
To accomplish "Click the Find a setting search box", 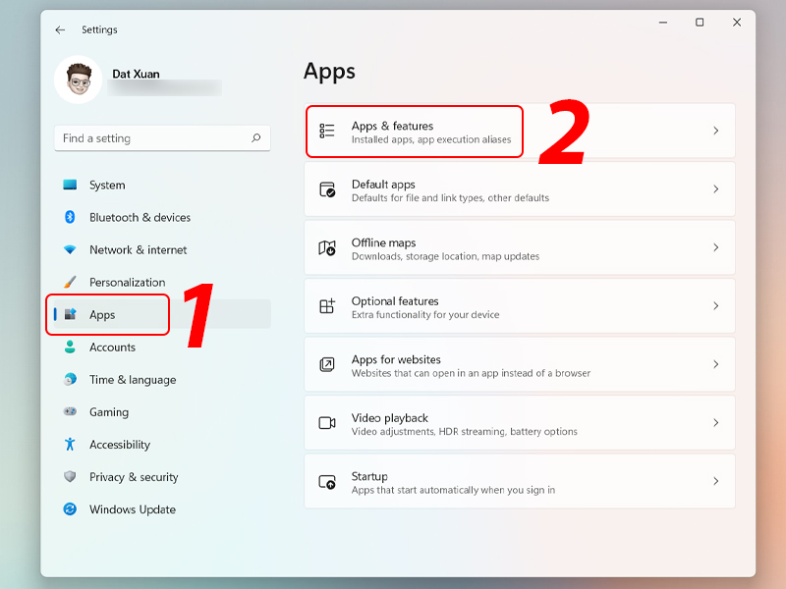I will coord(162,138).
